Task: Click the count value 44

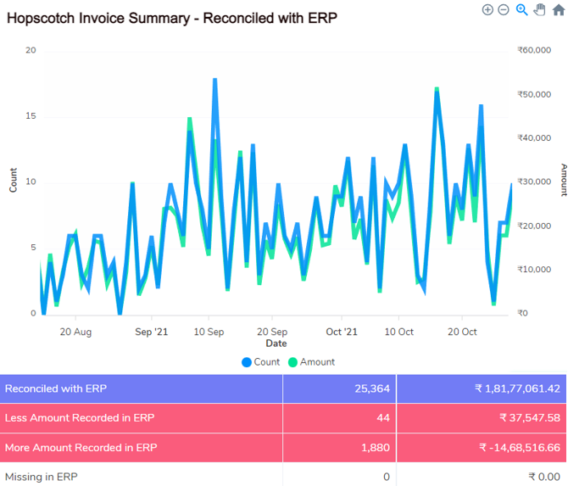Action: coord(383,418)
